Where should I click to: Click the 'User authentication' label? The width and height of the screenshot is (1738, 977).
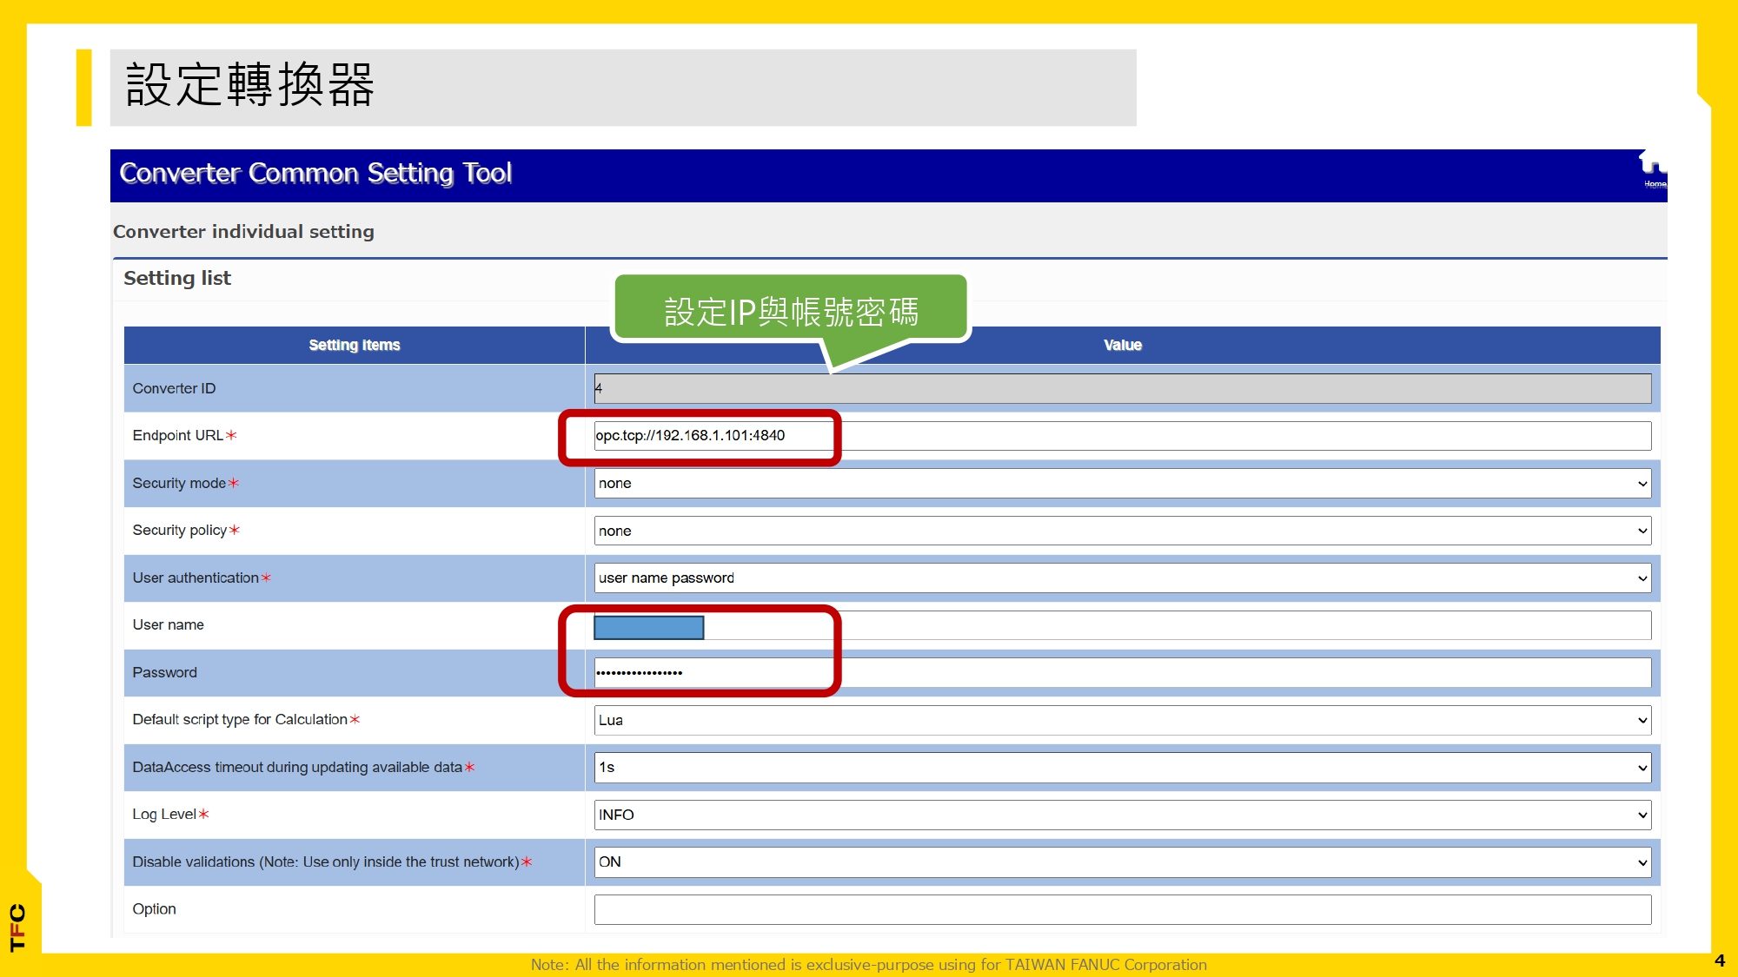pyautogui.click(x=196, y=578)
